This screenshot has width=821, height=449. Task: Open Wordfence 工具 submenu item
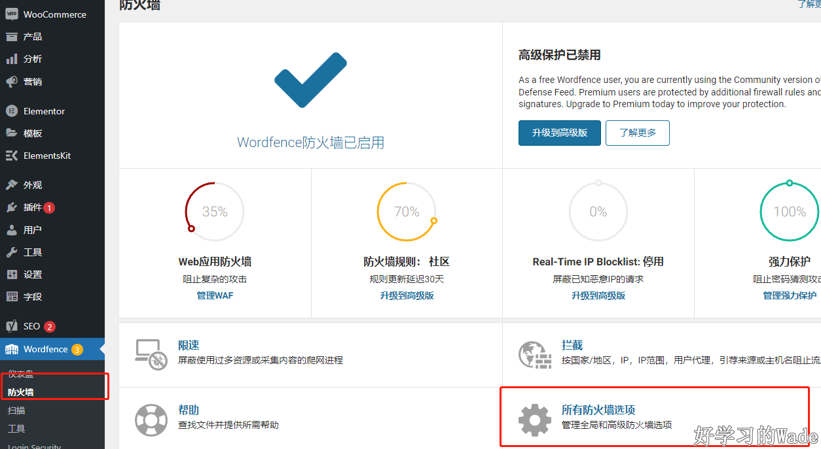(17, 429)
